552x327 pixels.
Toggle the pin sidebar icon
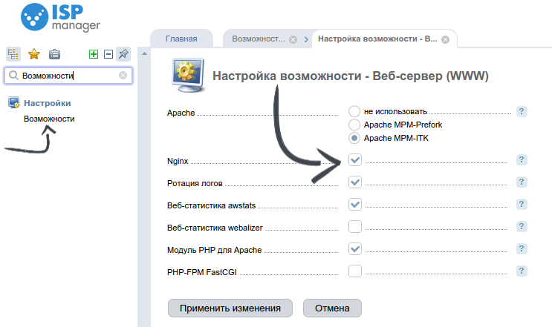pos(123,54)
